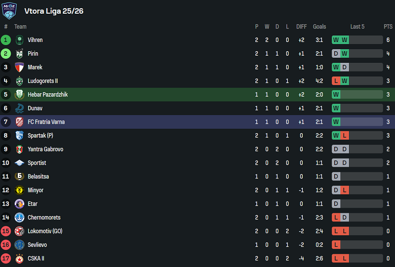Click the DIFF column header
Image resolution: width=395 pixels, height=267 pixels.
pos(301,27)
